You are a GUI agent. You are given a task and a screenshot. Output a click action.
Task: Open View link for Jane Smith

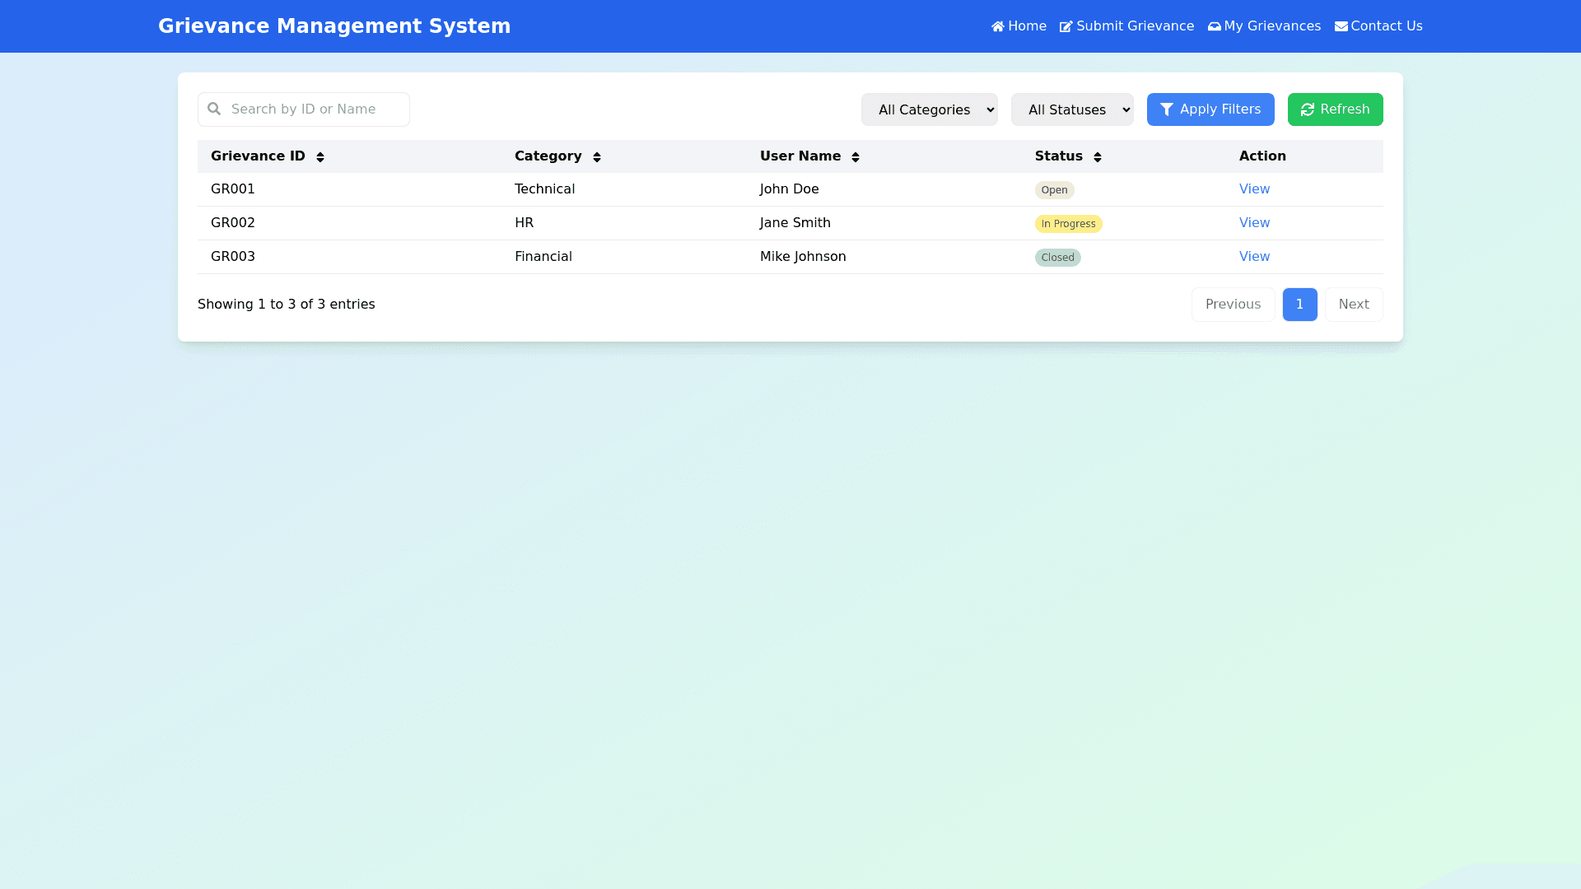(1254, 223)
